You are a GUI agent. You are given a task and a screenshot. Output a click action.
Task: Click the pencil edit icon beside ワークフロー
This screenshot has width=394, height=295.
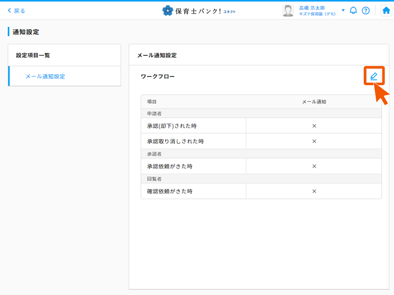pos(374,76)
